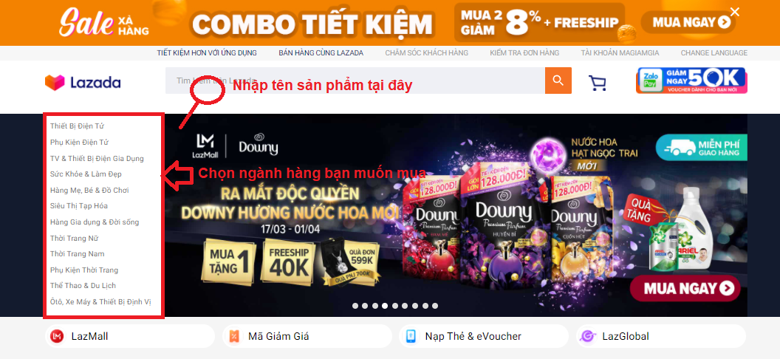Switch to the fifth carousel dot indicator
780x359 pixels.
click(x=395, y=306)
